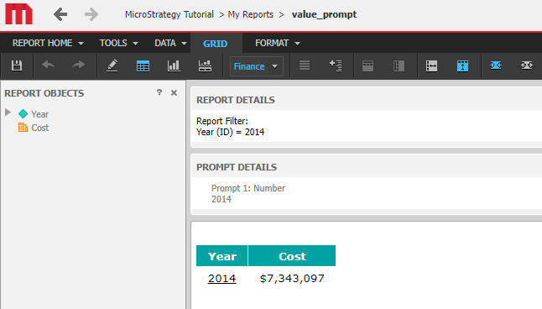
Task: Click the auto fit to window icon
Action: [x=527, y=65]
